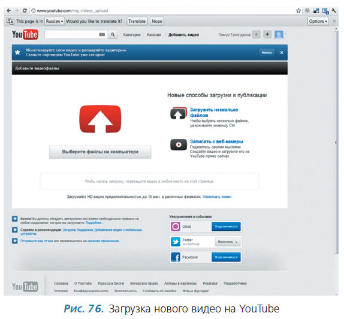Click Увеличить лимит link
Screen dimensions: 344x319
217,197
